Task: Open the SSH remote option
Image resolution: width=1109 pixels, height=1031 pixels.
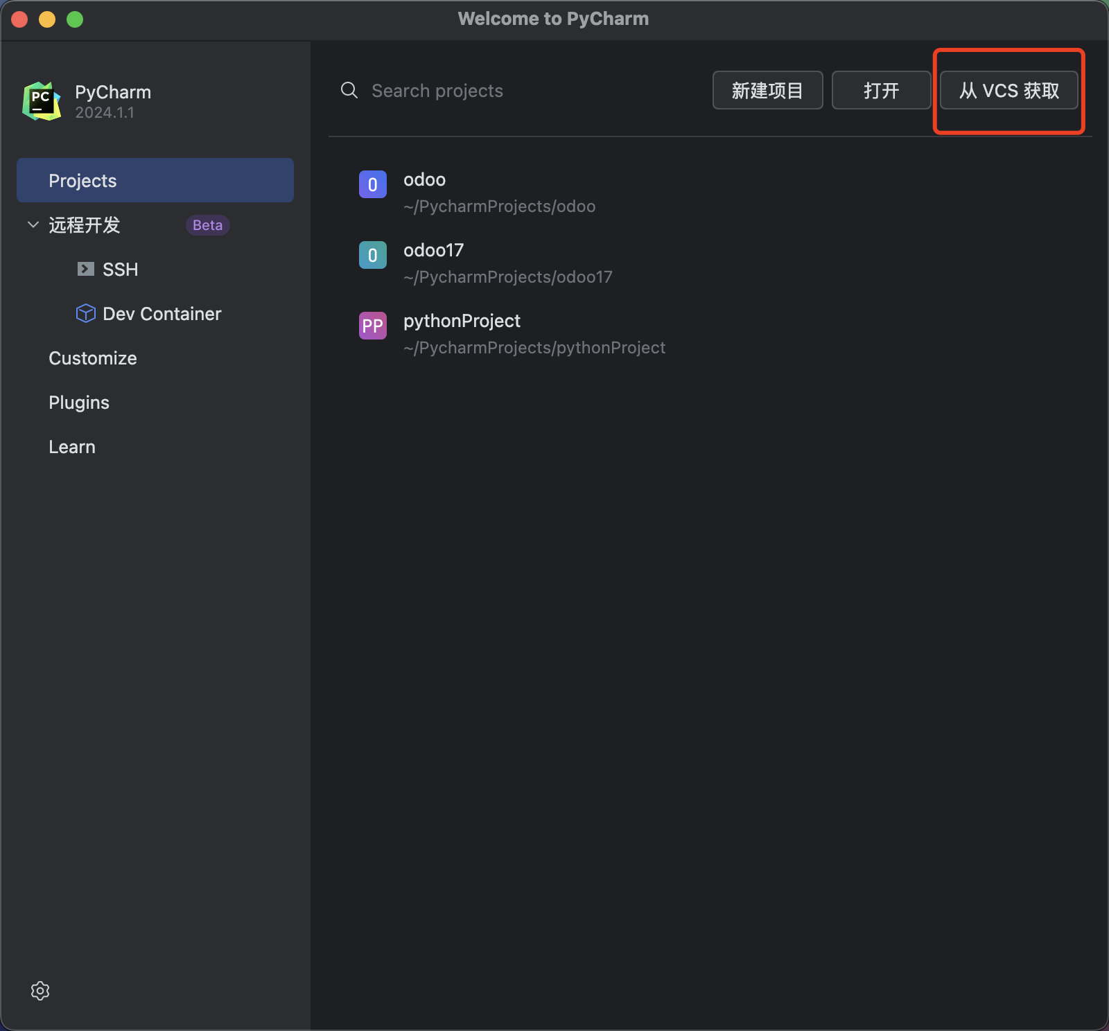Action: [x=121, y=270]
